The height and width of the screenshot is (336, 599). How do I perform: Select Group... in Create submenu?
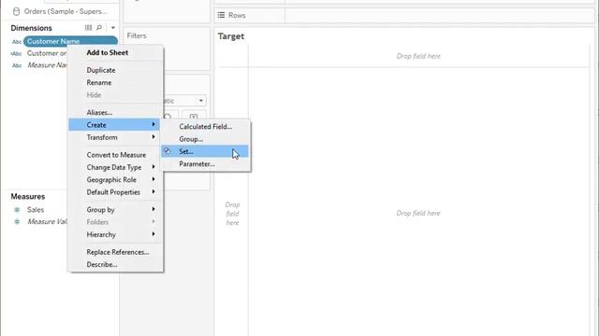tap(205, 139)
